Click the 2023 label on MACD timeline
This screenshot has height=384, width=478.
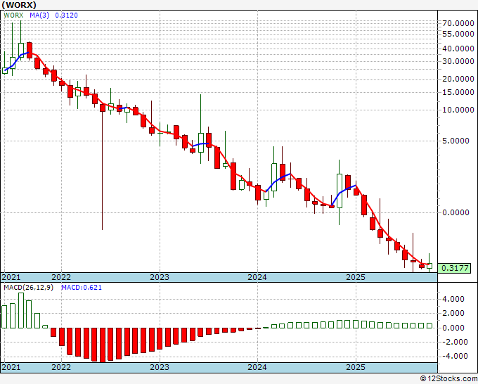tap(160, 367)
